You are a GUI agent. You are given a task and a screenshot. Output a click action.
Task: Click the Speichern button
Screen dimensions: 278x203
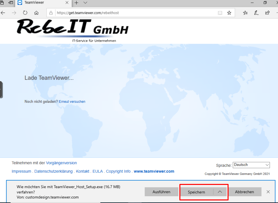[x=197, y=192]
